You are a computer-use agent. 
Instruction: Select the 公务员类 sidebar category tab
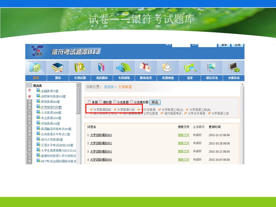tap(29, 145)
